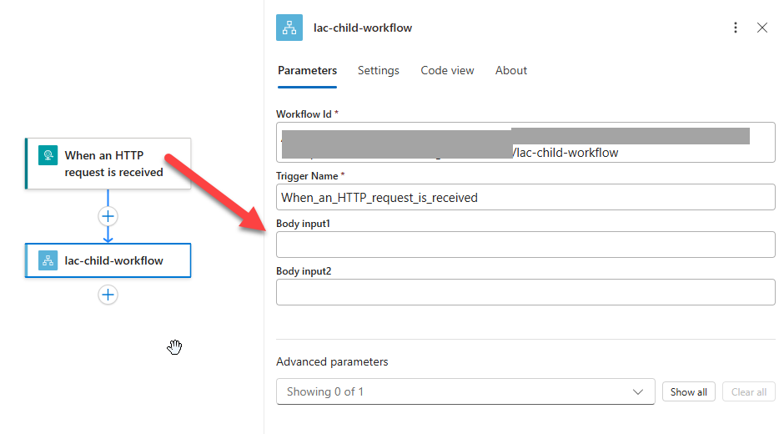
Task: Expand the Advanced parameters dropdown
Action: [x=465, y=391]
